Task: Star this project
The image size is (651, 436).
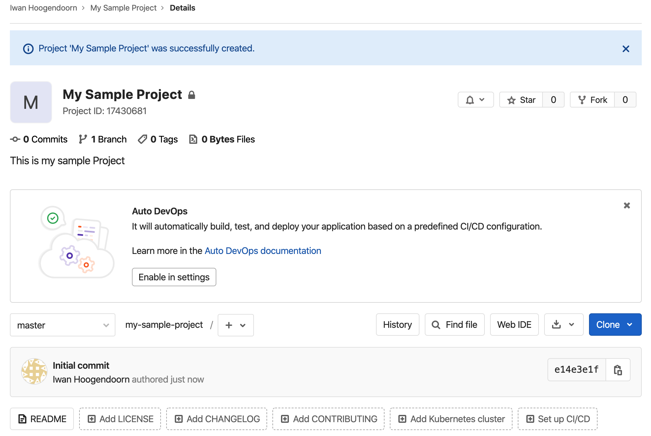Action: [521, 100]
